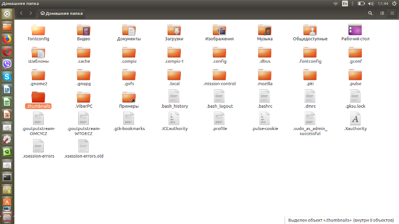The height and width of the screenshot is (224, 399).
Task: Open Opera browser from the launcher
Action: [x=7, y=51]
